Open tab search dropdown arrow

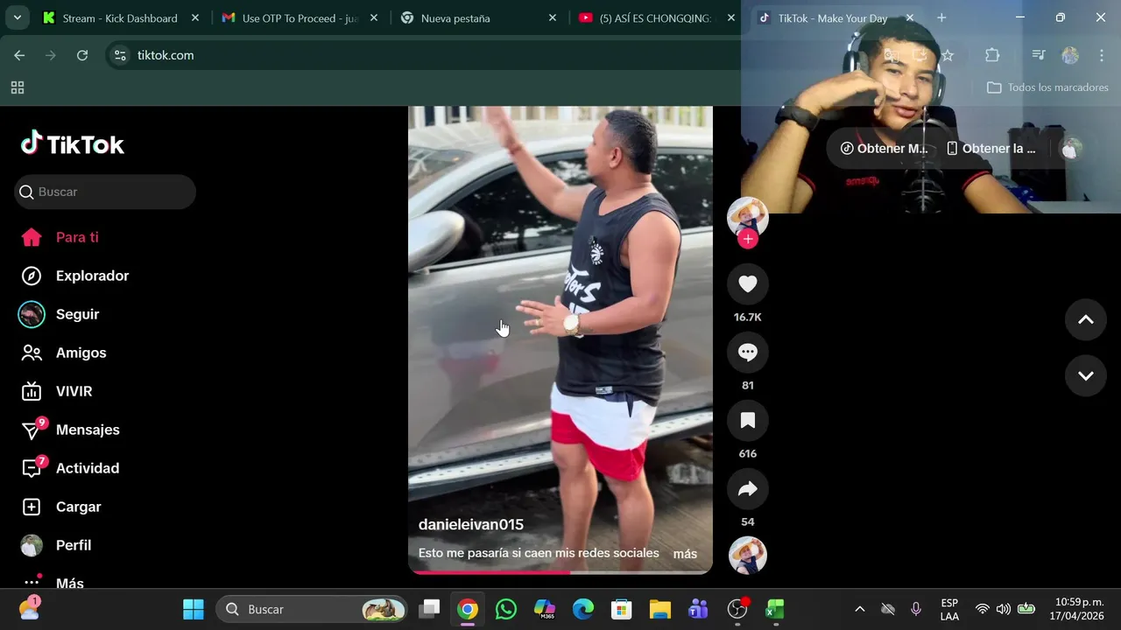17,17
